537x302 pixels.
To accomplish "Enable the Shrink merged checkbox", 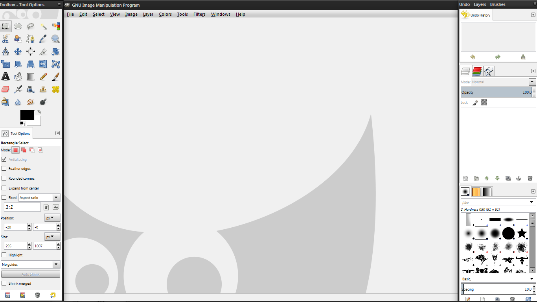I will click(x=4, y=283).
